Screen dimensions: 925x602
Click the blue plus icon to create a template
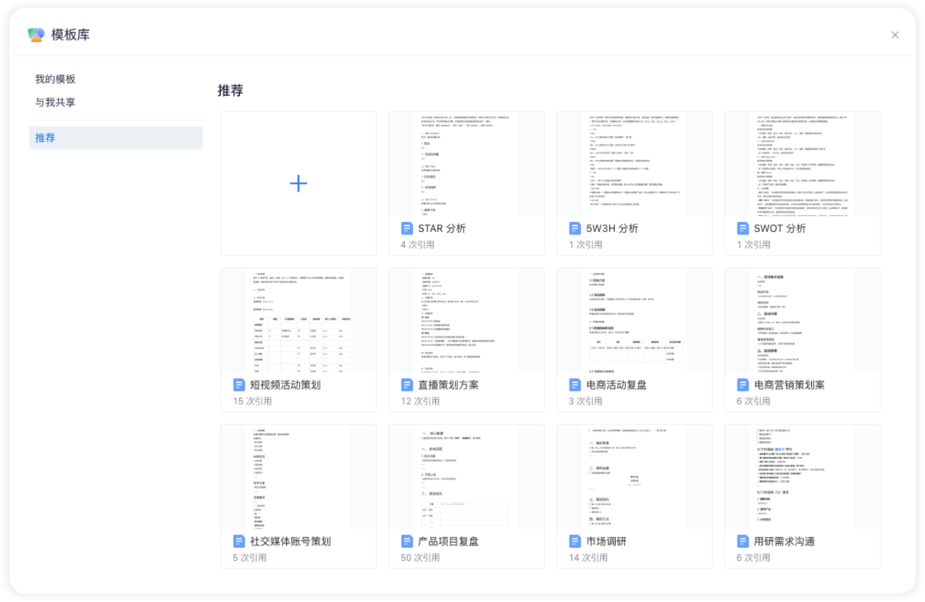pos(299,183)
